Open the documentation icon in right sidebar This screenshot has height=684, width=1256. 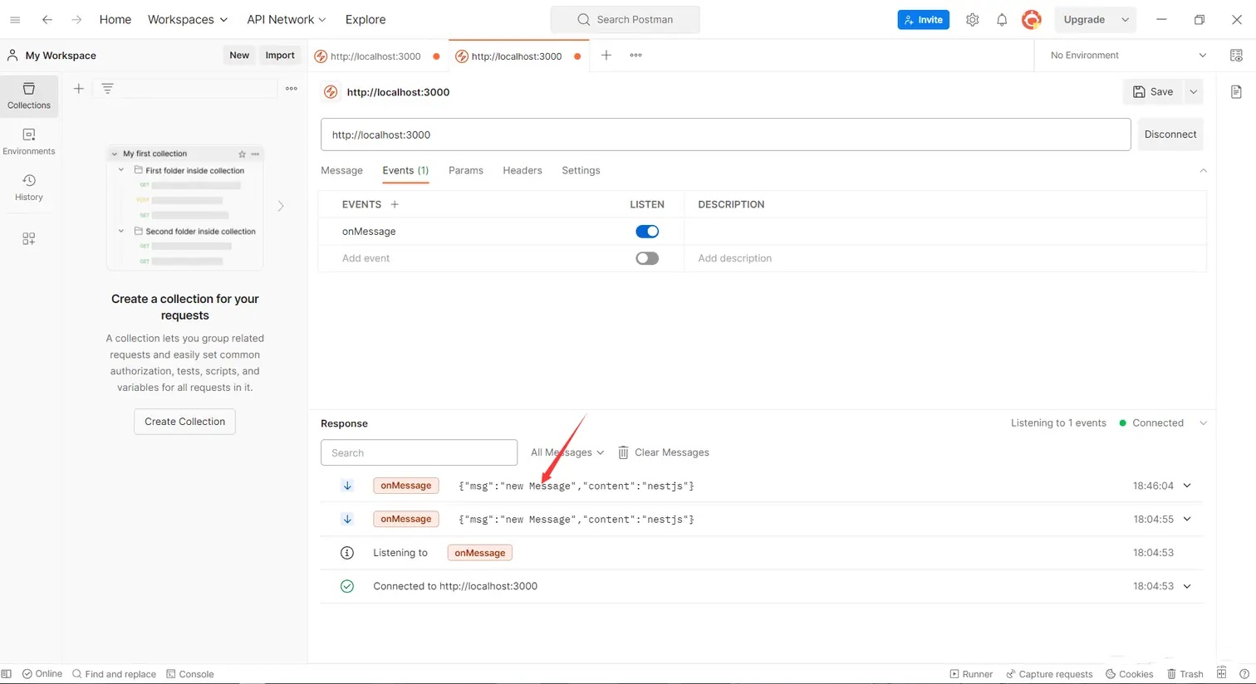click(1236, 92)
